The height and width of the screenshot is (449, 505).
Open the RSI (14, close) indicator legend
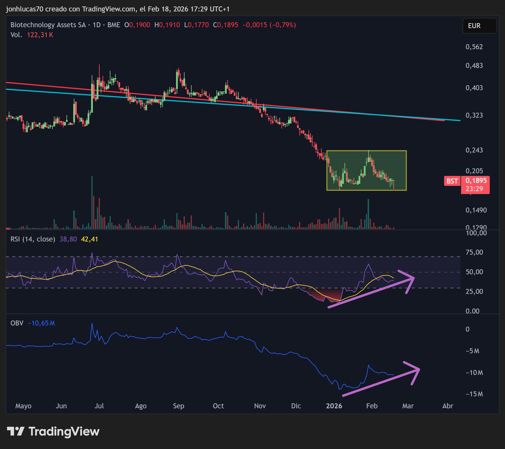33,239
